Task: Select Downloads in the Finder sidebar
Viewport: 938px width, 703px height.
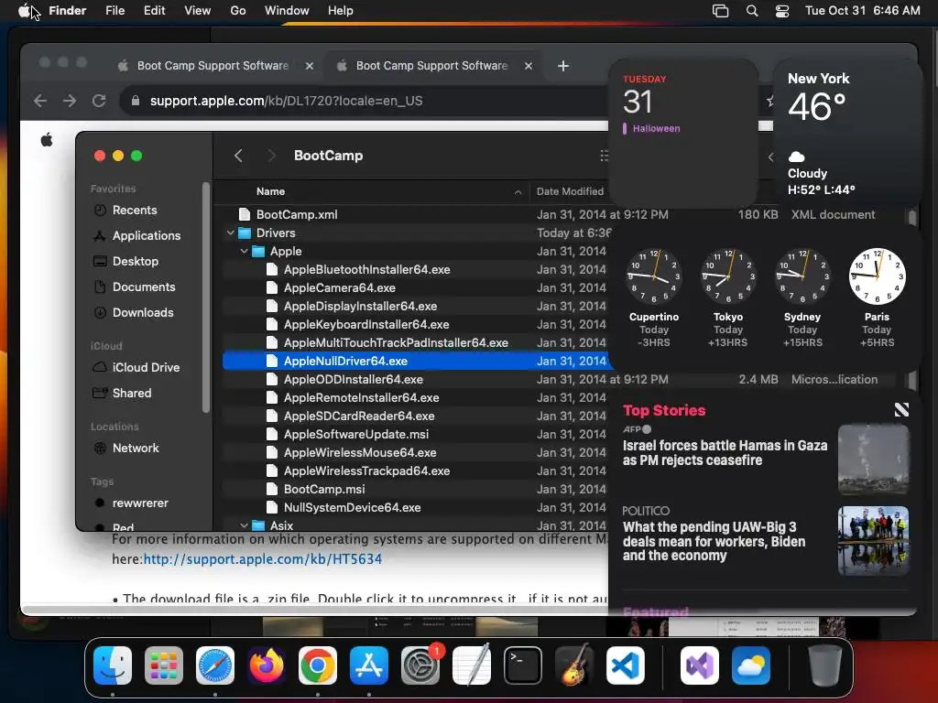Action: tap(142, 313)
